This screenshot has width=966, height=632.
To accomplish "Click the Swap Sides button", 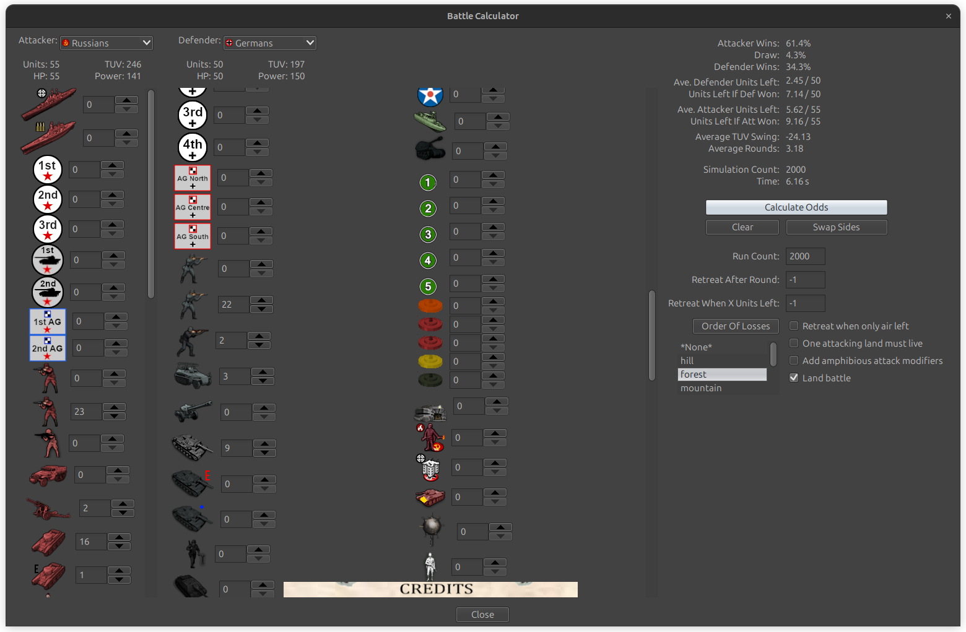I will click(837, 227).
